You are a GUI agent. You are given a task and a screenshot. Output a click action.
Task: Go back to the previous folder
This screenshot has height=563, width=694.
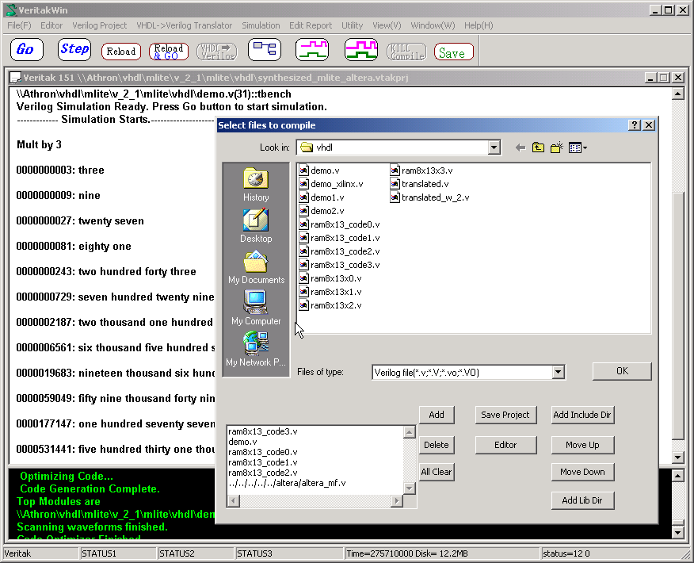[520, 147]
